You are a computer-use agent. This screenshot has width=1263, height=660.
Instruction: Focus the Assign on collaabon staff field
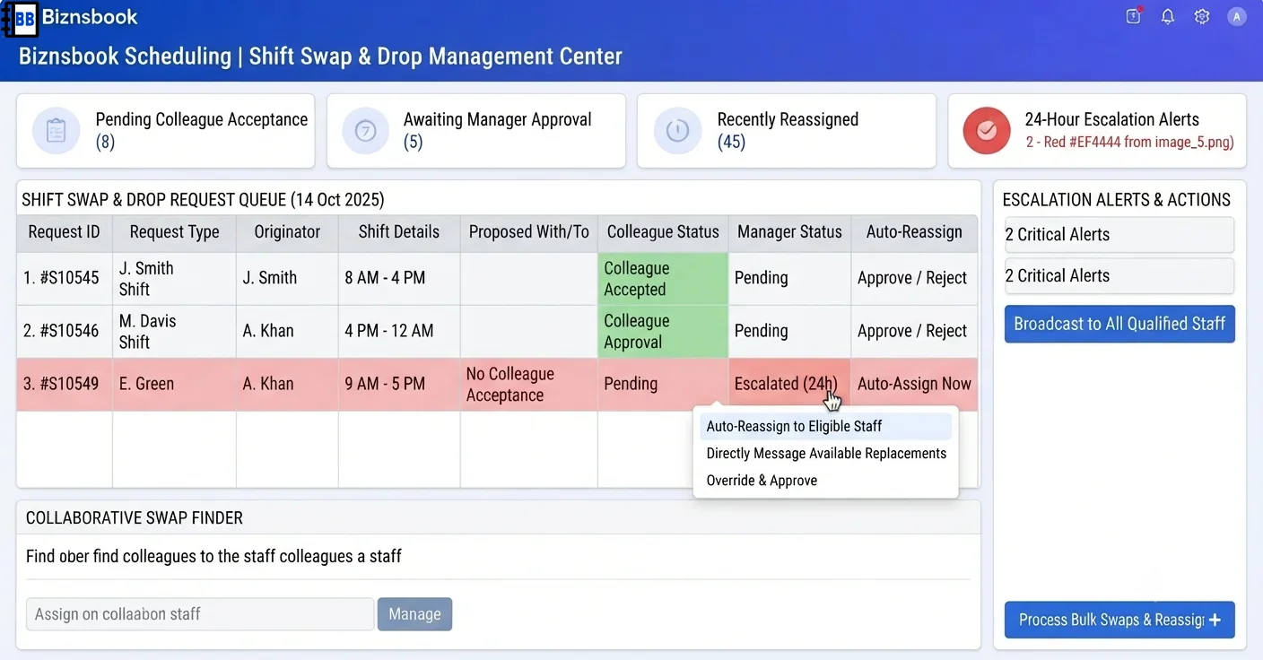200,614
